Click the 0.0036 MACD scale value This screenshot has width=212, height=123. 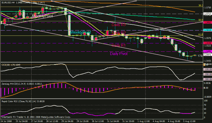pos(208,83)
